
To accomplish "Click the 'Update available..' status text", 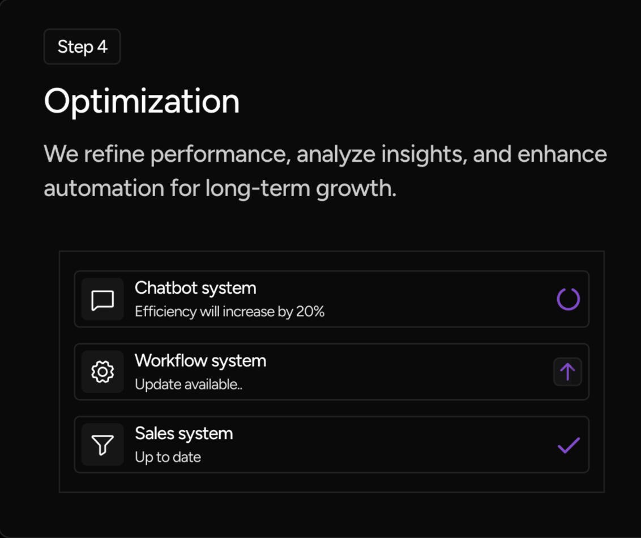I will click(189, 385).
